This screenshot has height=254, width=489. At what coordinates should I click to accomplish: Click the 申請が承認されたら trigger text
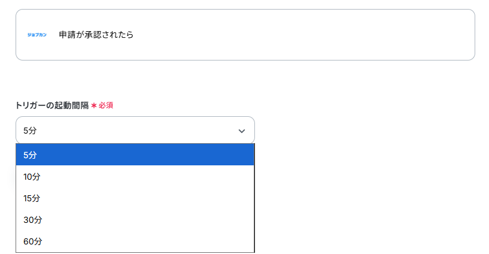96,35
